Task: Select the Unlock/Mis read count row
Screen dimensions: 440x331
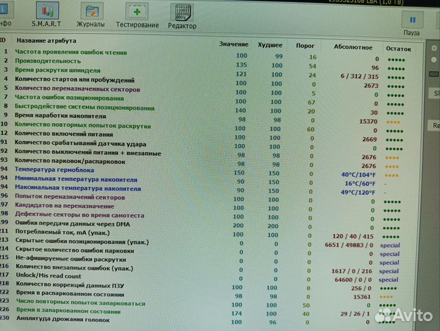Action: click(x=47, y=276)
